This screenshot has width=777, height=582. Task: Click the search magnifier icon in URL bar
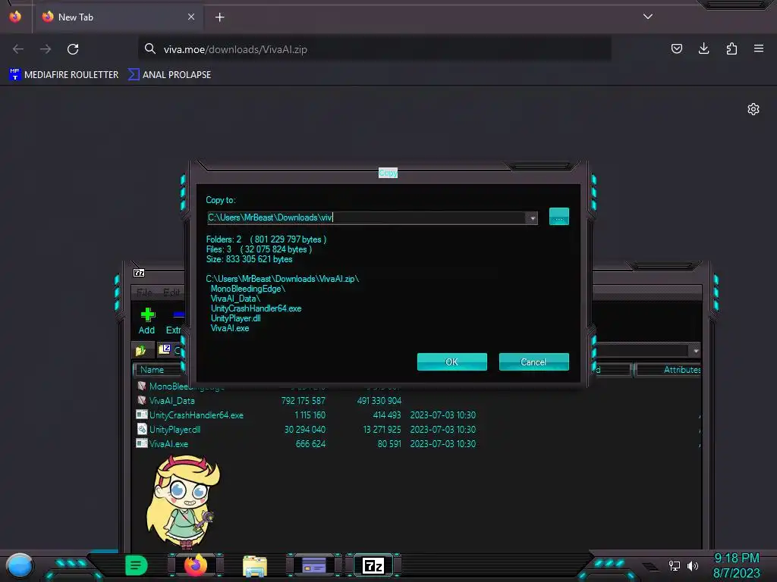[149, 48]
